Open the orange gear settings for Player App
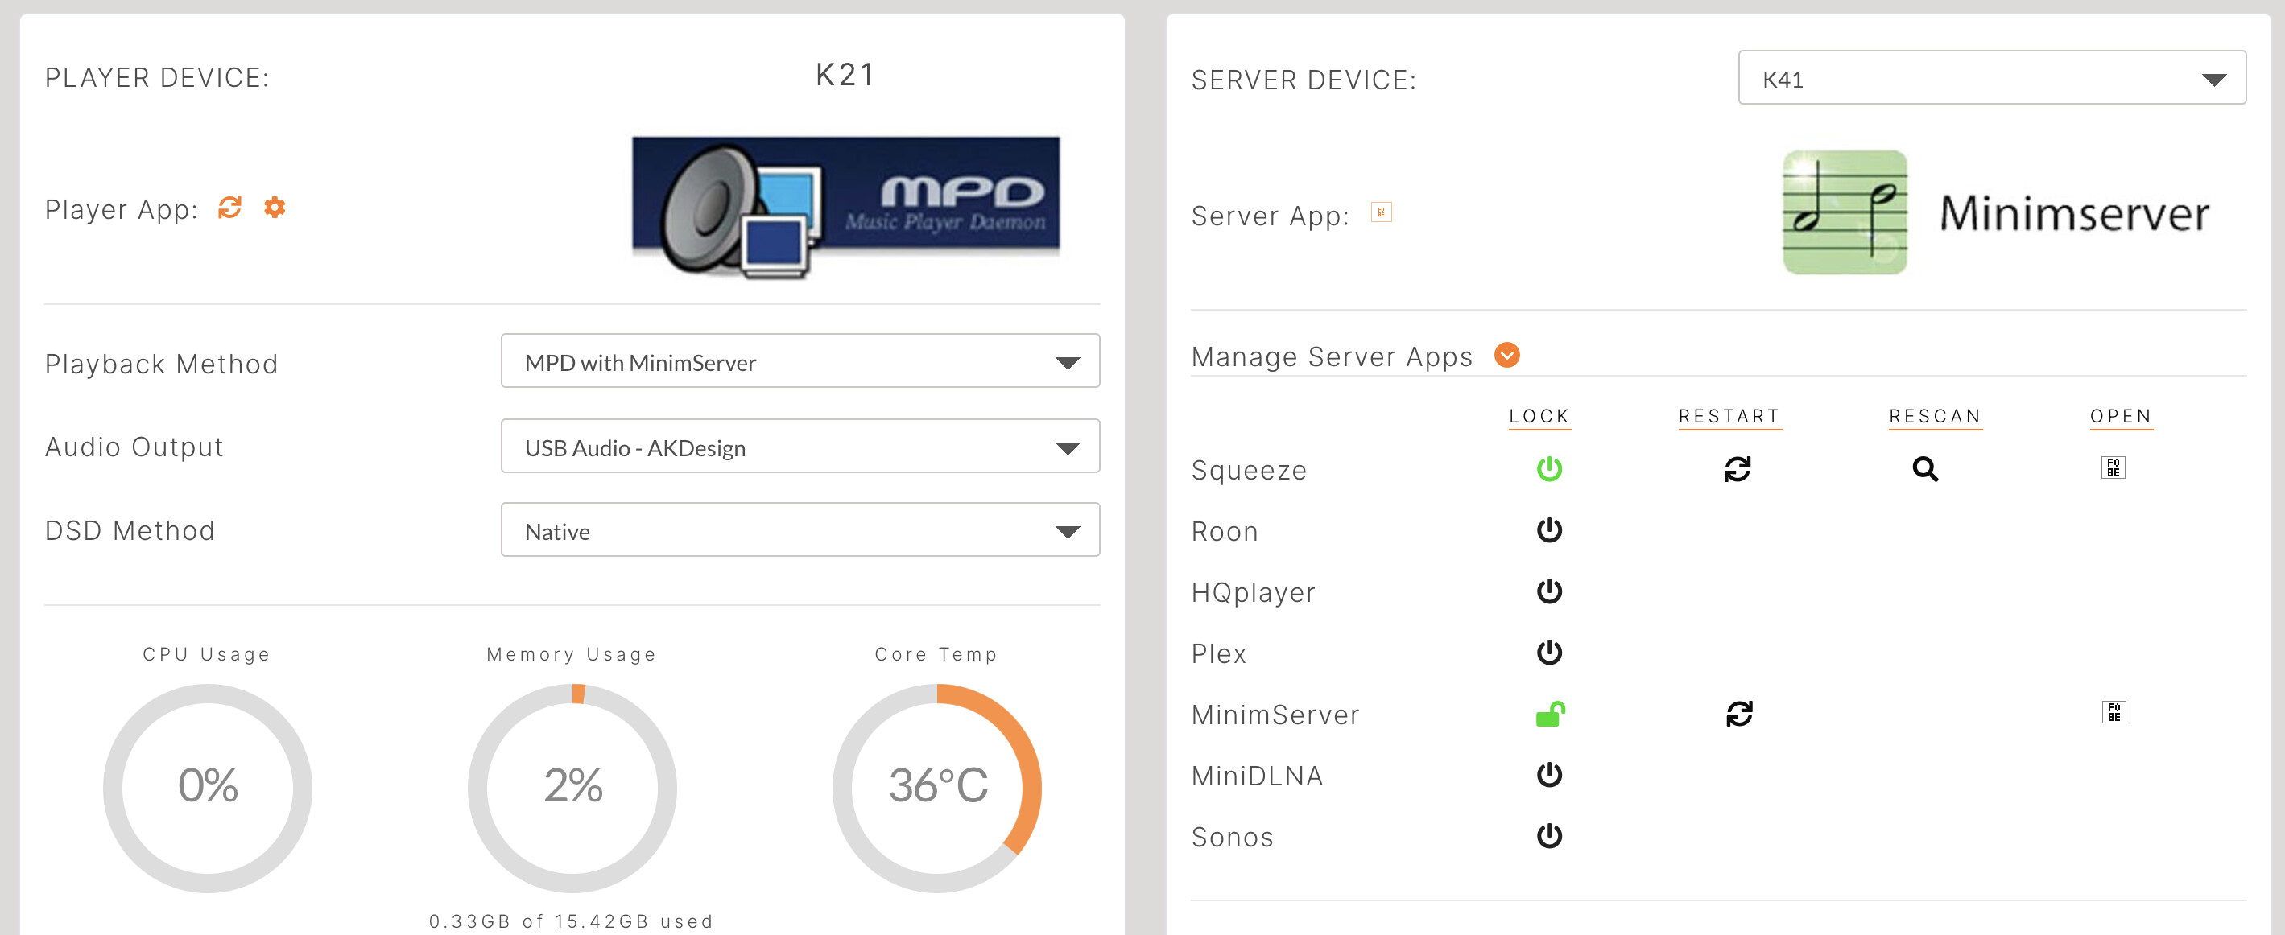This screenshot has height=935, width=2285. tap(275, 208)
